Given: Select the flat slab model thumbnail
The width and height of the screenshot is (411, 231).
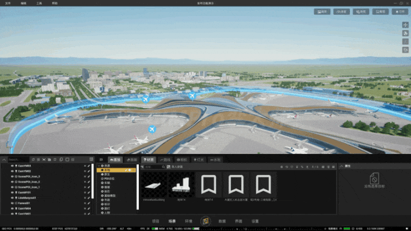Looking at the screenshot, I should 154,185.
